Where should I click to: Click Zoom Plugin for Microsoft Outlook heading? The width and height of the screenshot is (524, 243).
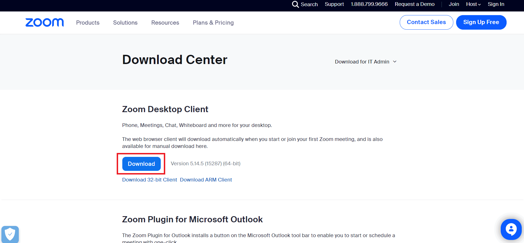point(192,220)
